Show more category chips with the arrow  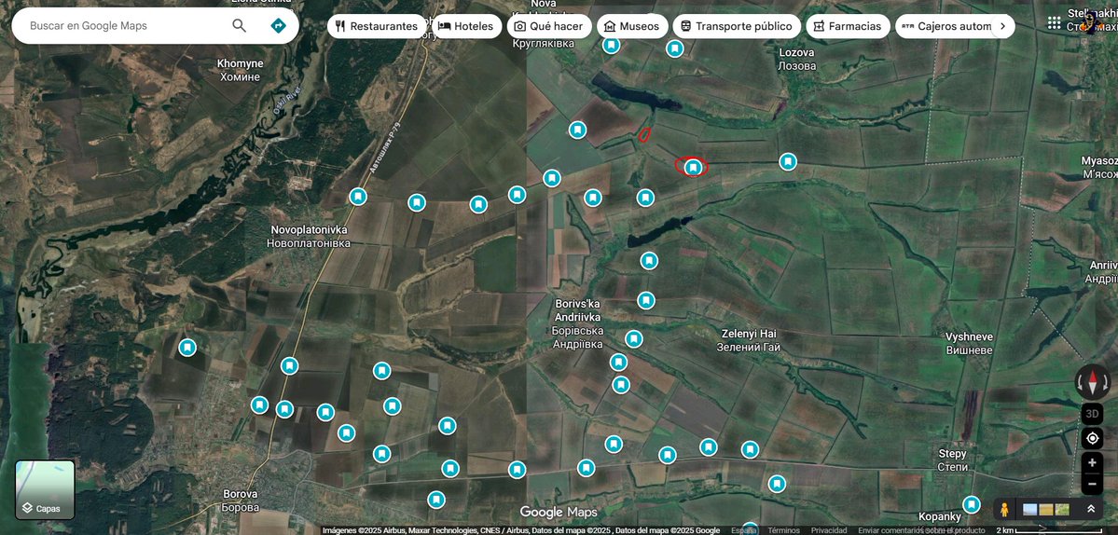point(1002,26)
